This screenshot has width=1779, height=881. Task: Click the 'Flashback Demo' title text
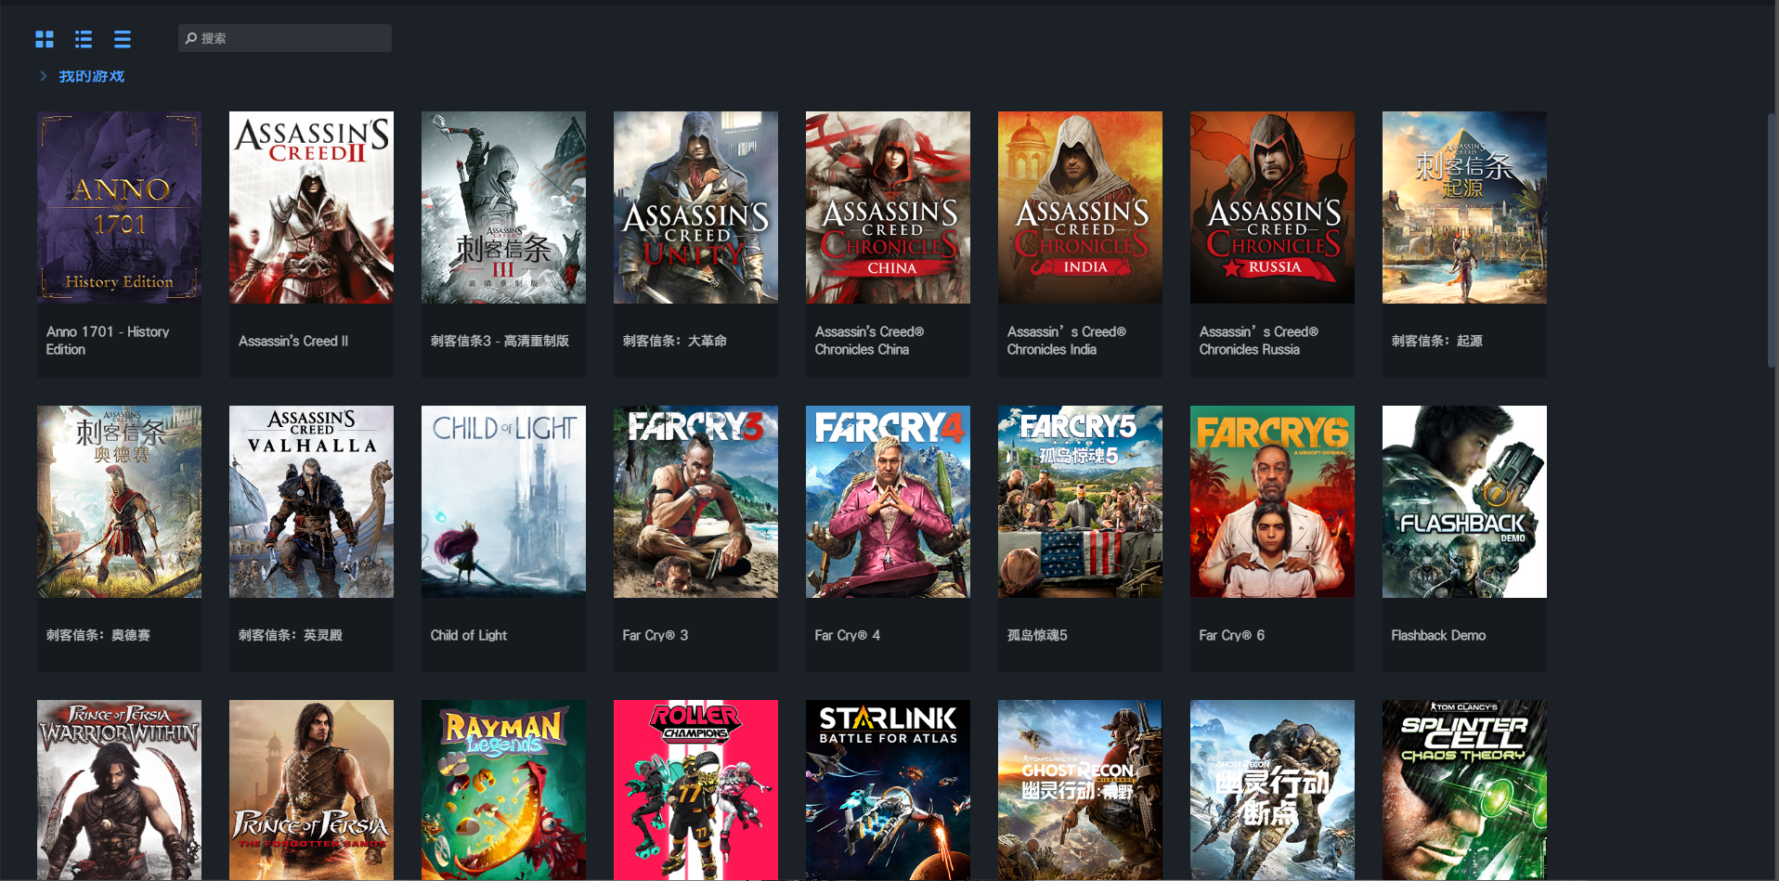(x=1438, y=635)
